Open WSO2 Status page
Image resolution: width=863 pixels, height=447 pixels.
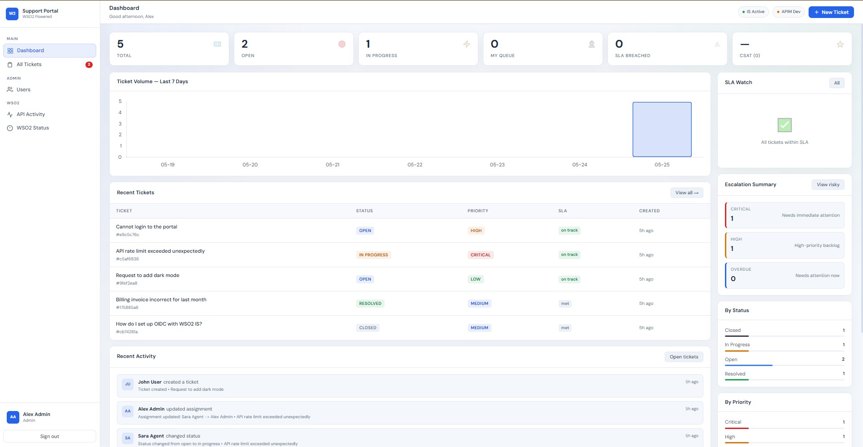pyautogui.click(x=49, y=128)
